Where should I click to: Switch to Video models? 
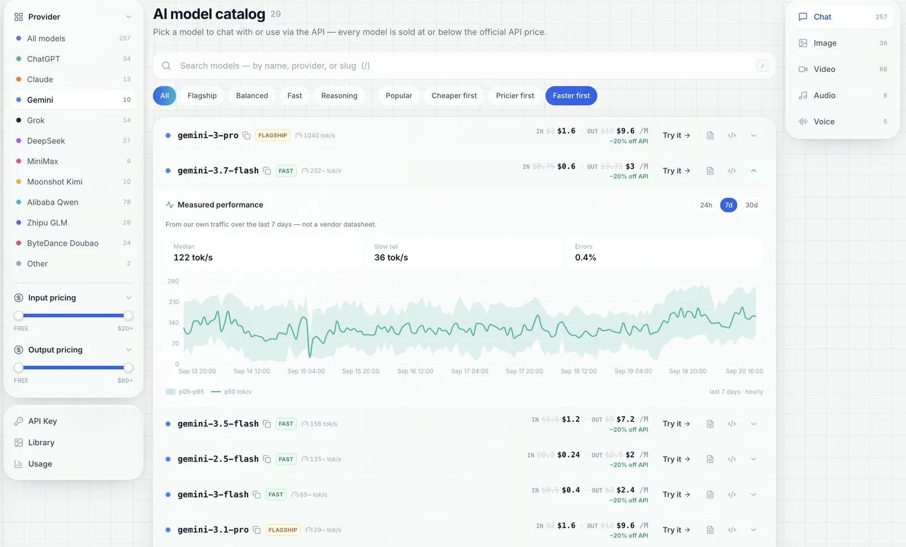point(843,69)
